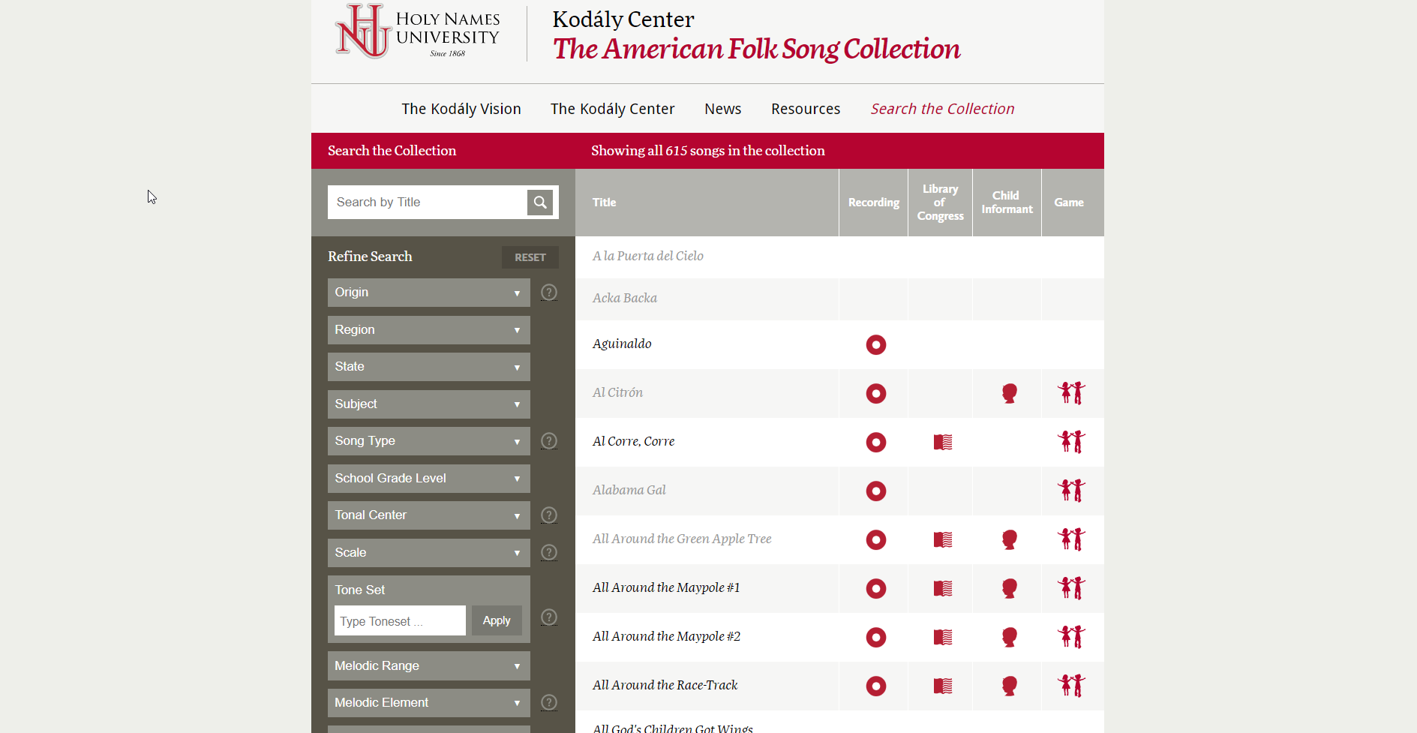Expand the Melodic Element dropdown

[x=429, y=703]
